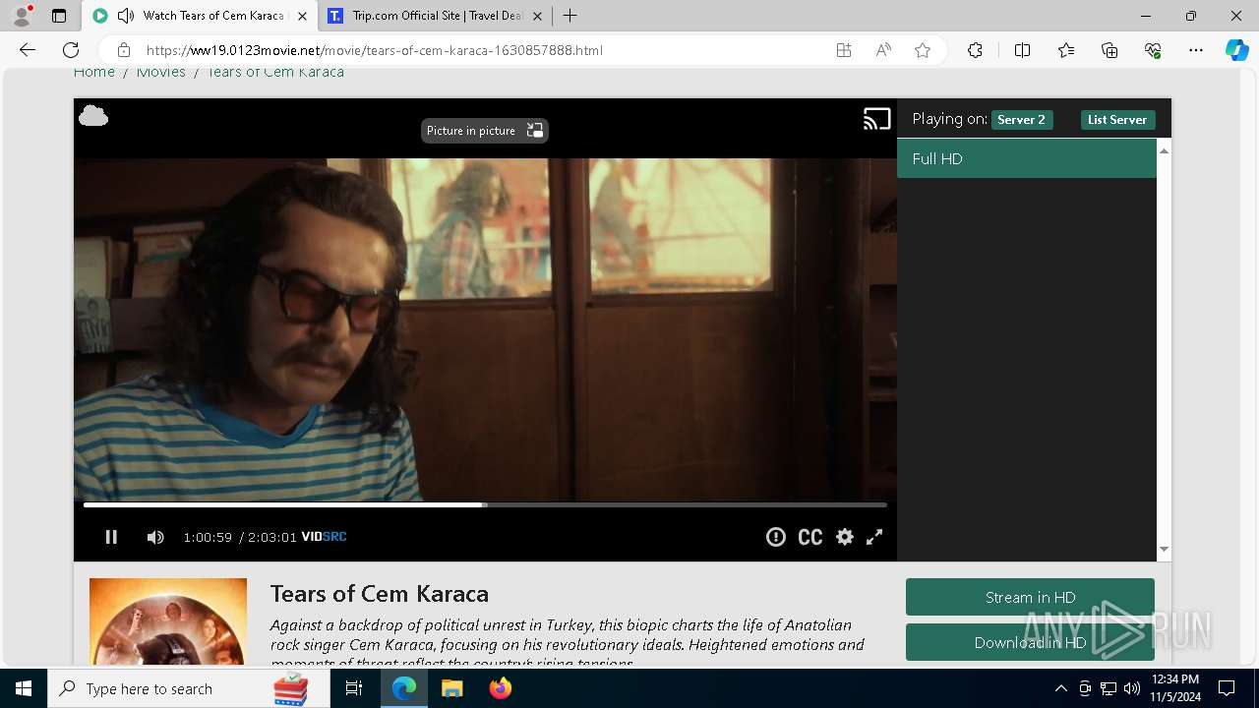Show hidden system tray icons

coord(1060,688)
